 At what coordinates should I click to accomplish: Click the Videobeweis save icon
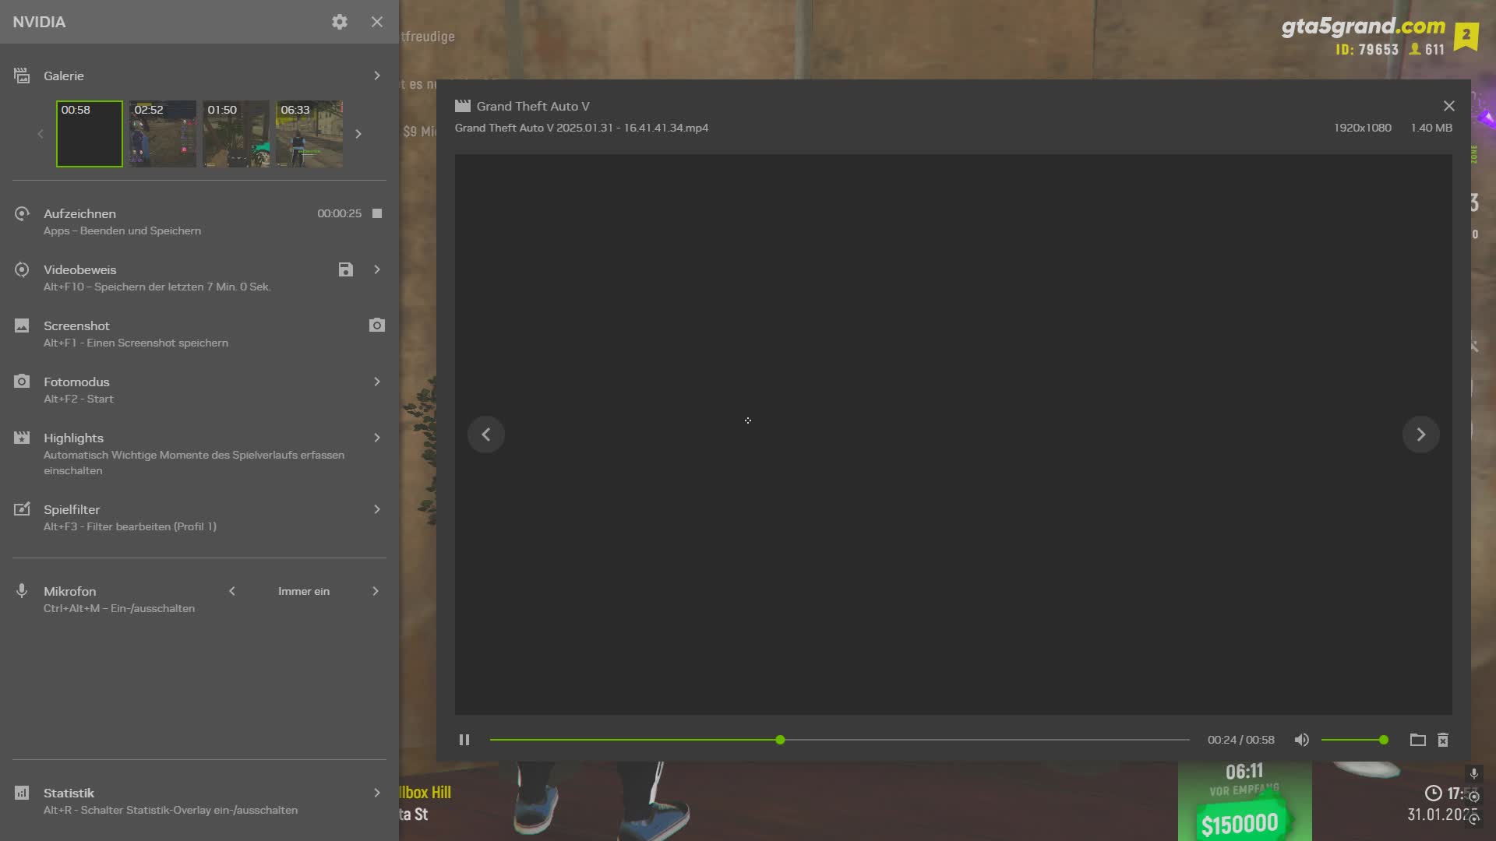pyautogui.click(x=345, y=269)
